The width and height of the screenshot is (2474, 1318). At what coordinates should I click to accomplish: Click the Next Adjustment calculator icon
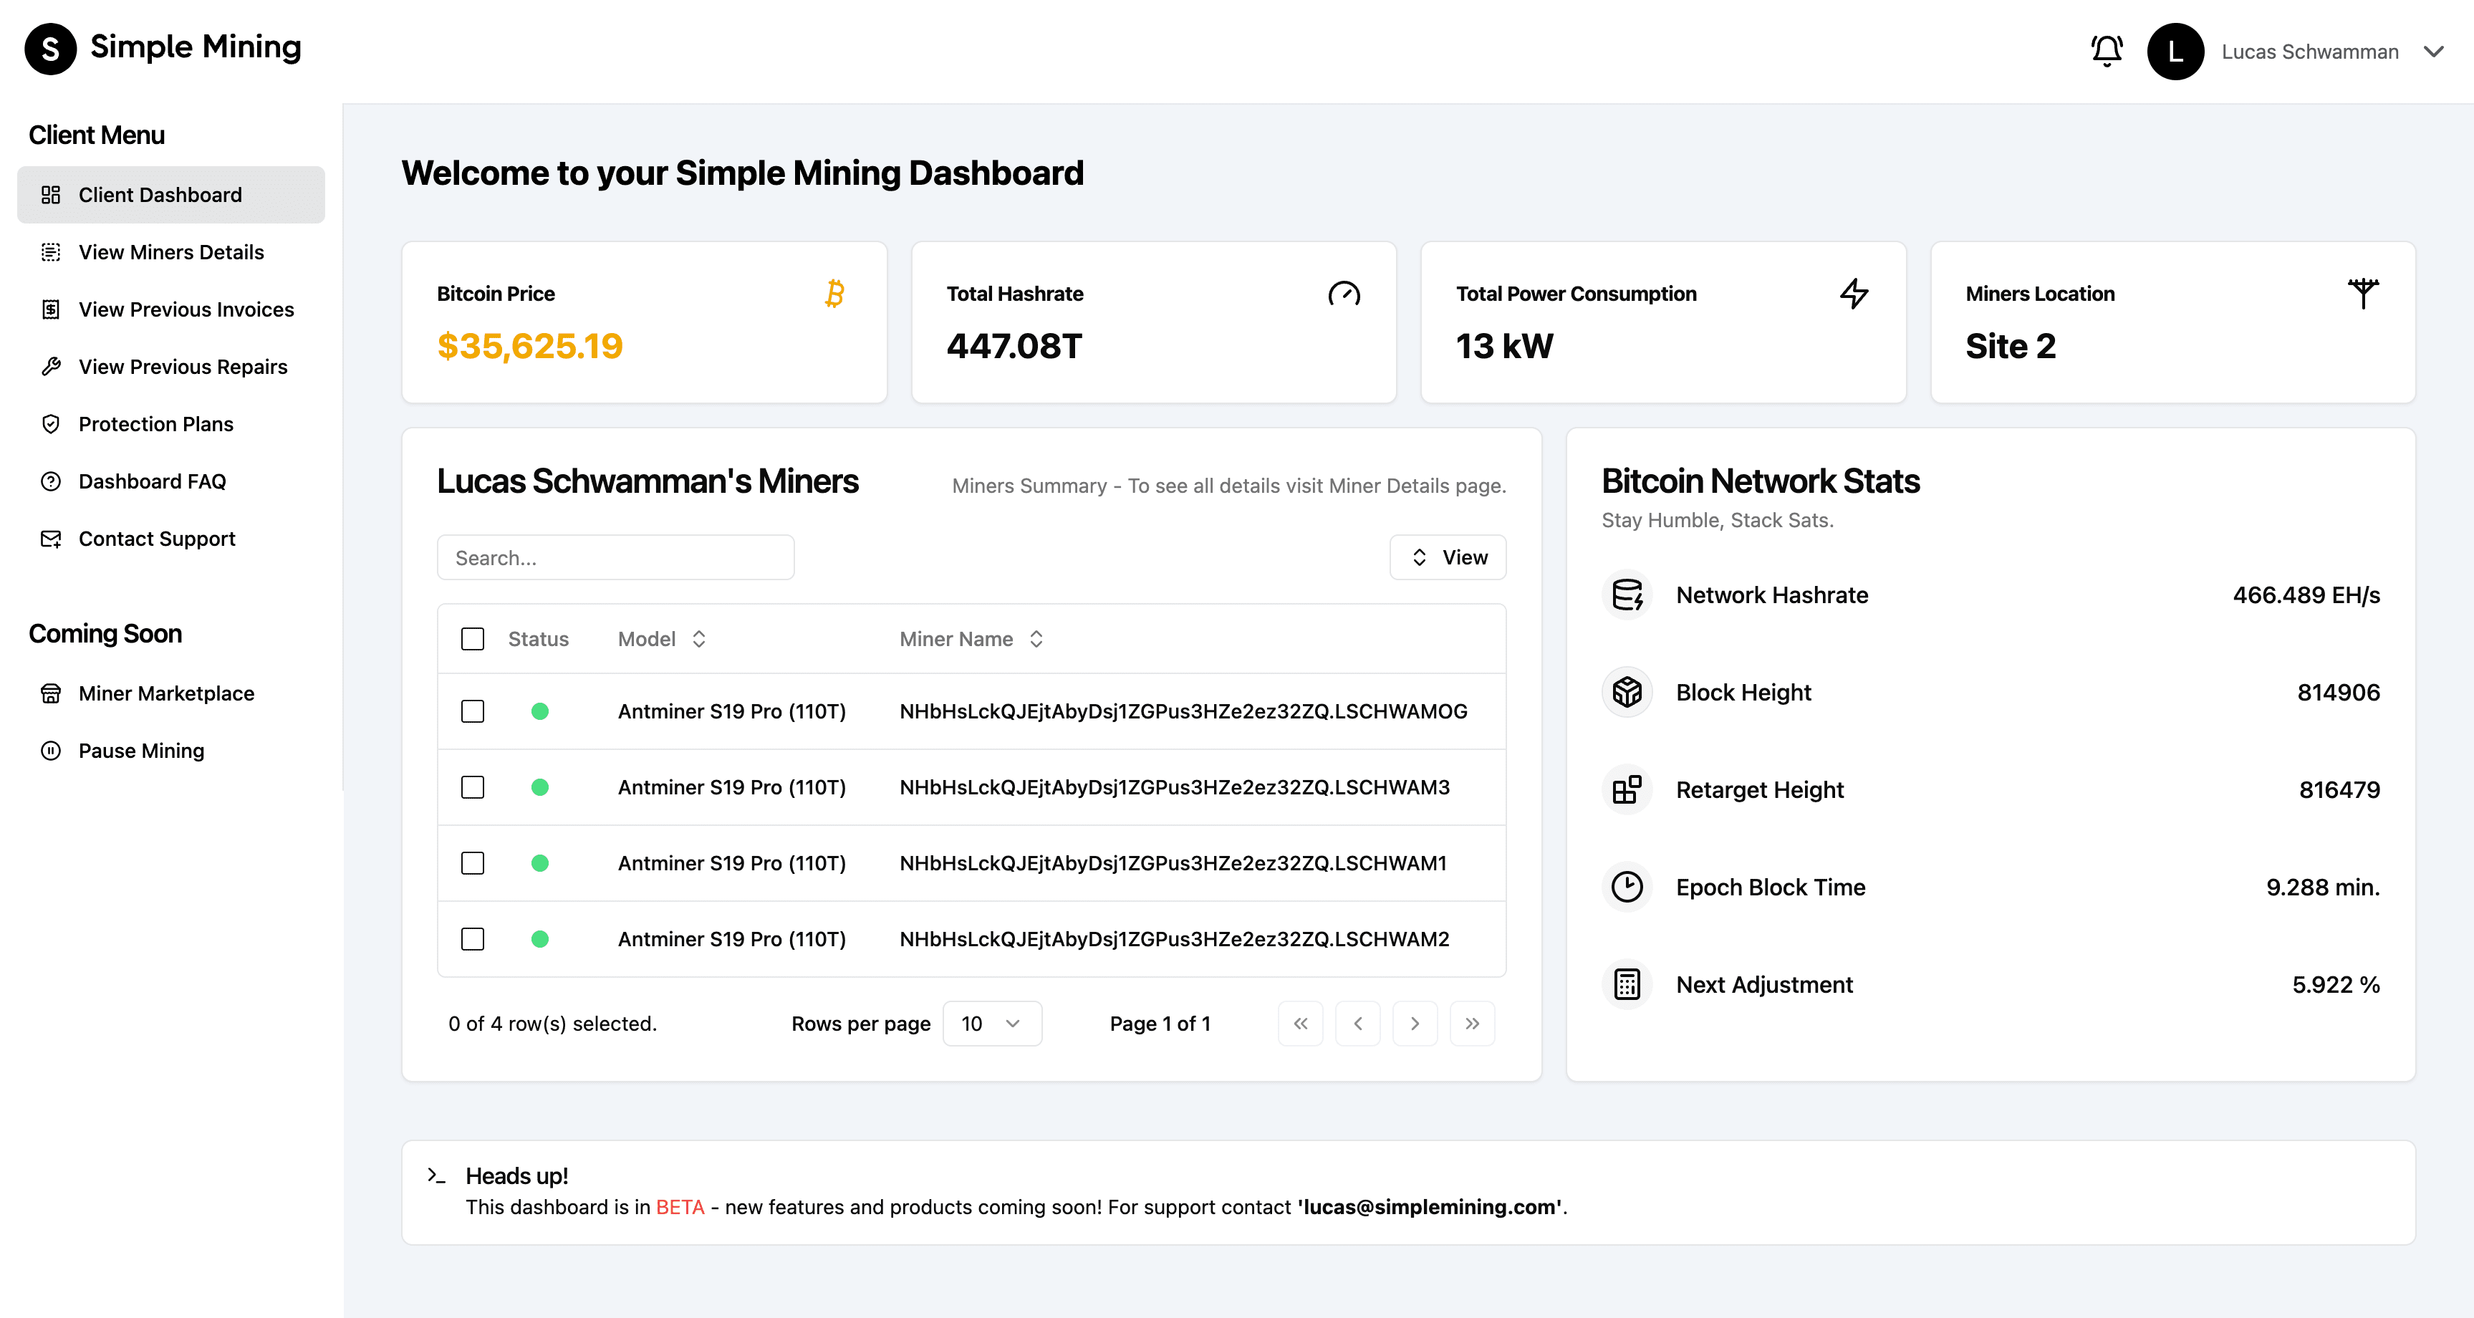[x=1627, y=983]
